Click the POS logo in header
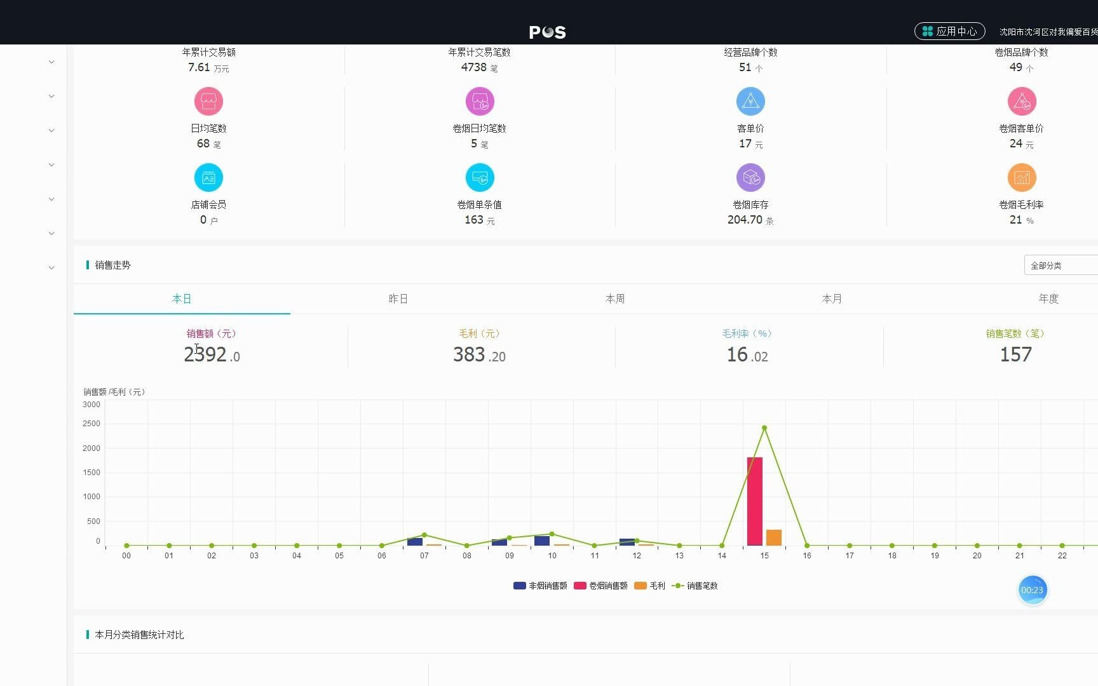Screen dimensions: 1098x686 click(x=548, y=32)
